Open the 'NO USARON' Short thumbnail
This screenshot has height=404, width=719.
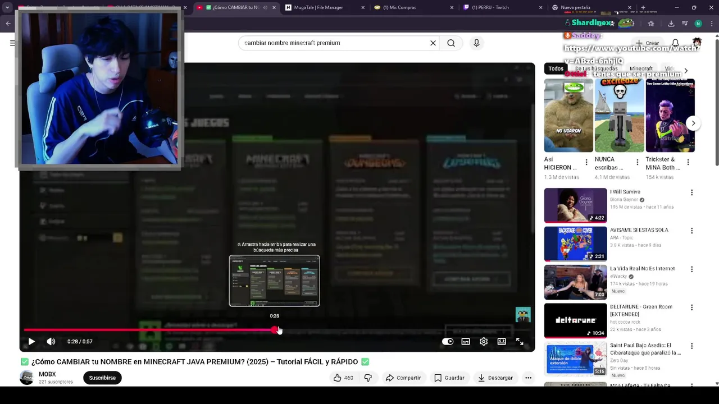[568, 116]
